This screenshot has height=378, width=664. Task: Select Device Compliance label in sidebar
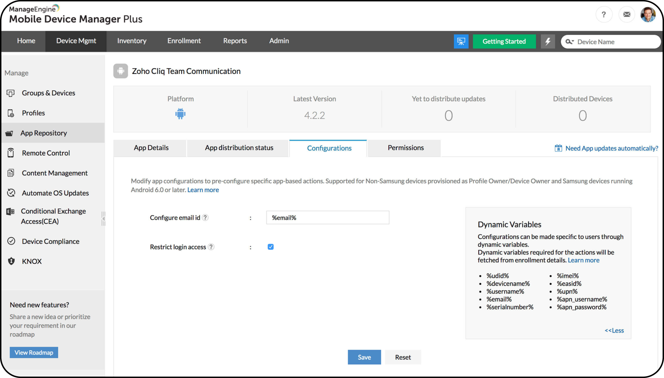coord(51,241)
